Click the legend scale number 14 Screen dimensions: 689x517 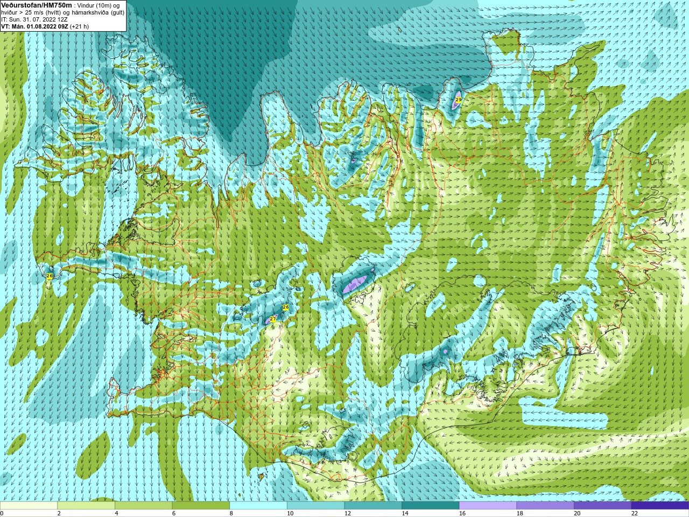point(405,513)
